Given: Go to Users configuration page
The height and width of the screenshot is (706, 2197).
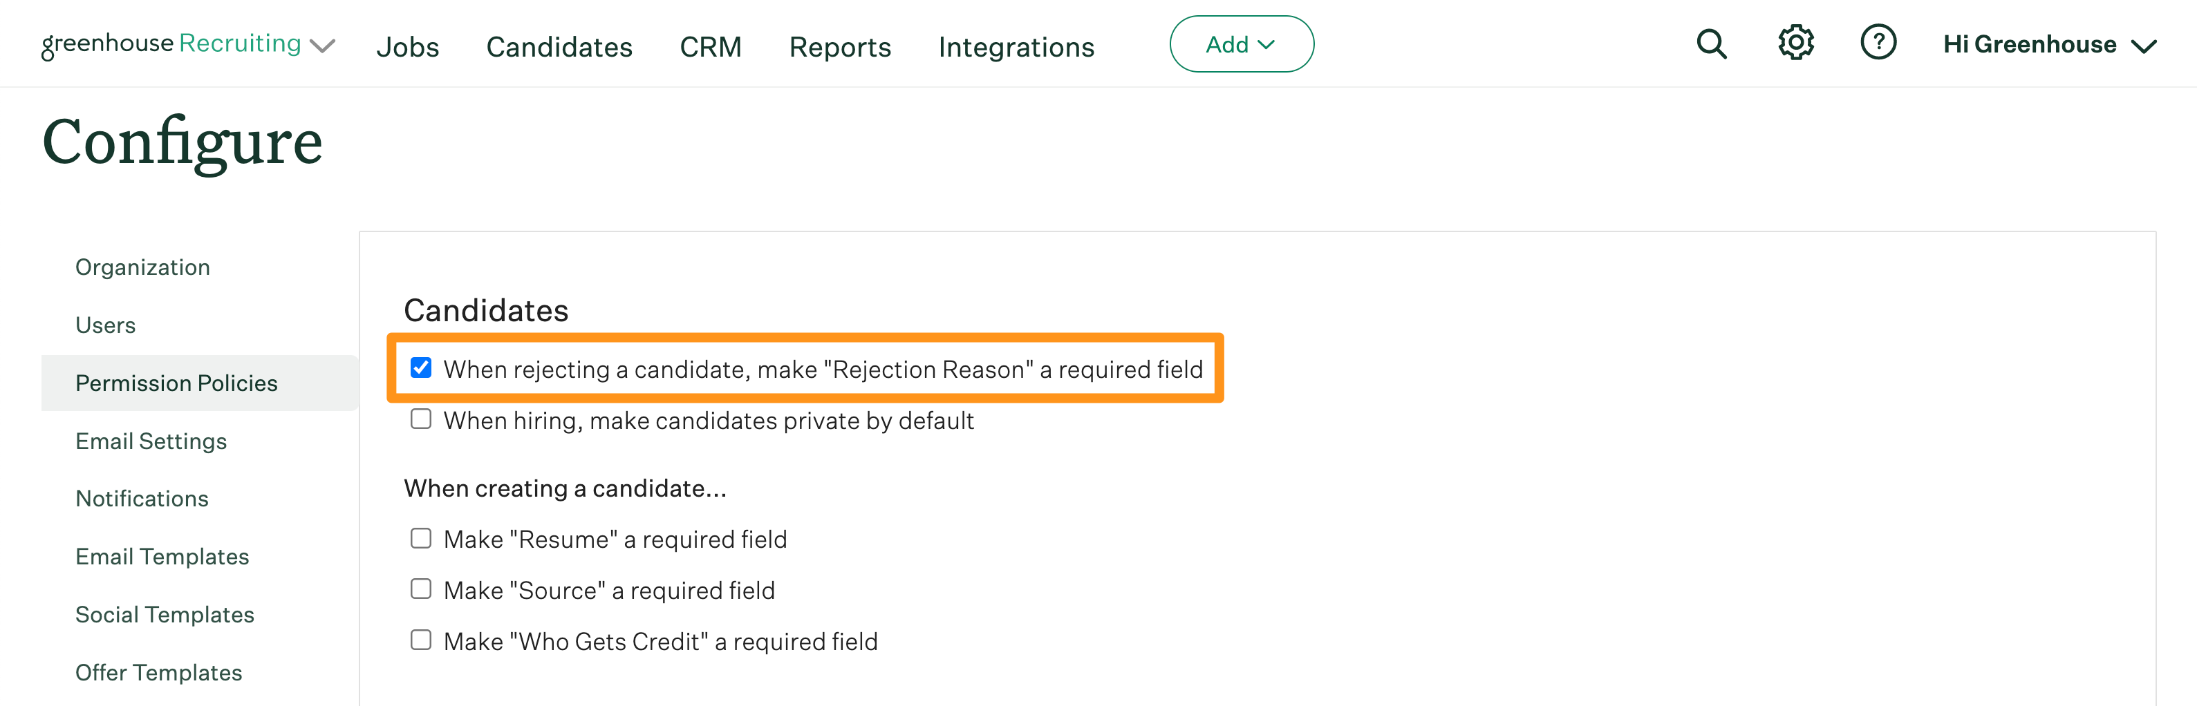Looking at the screenshot, I should click(105, 325).
